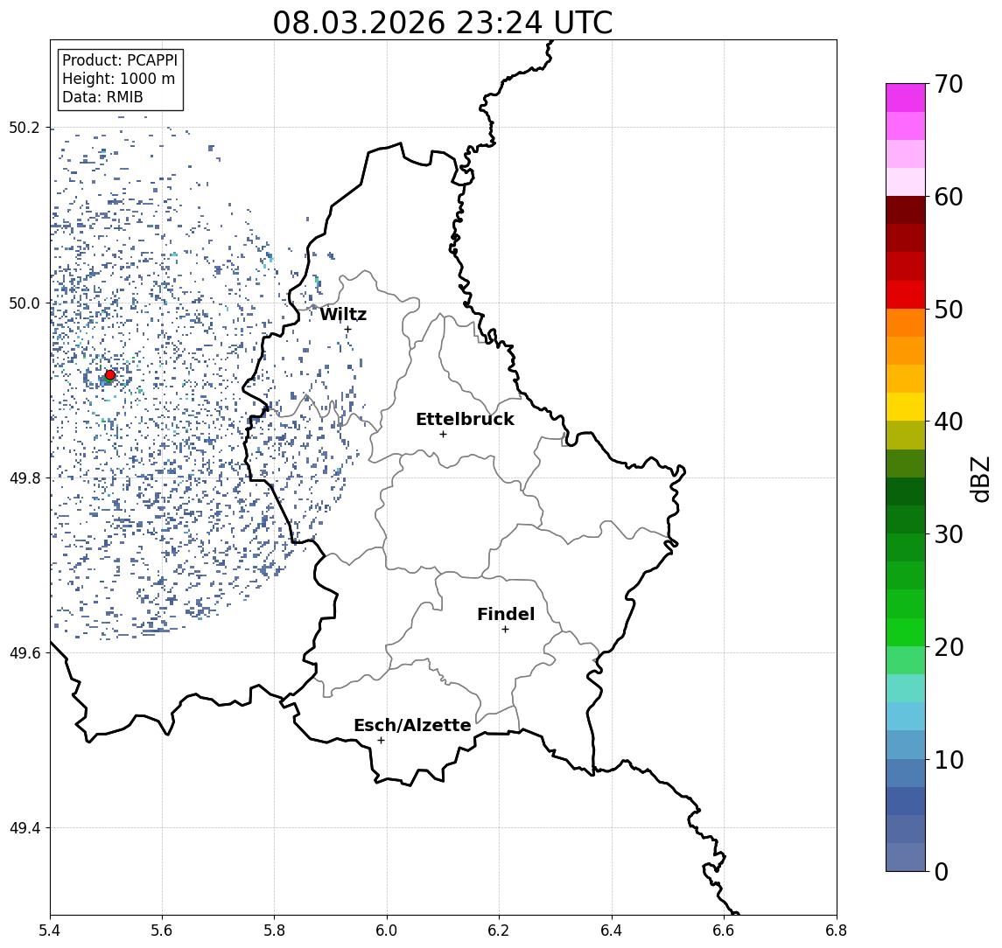The height and width of the screenshot is (948, 1002).
Task: Click the colorbar 60 tick label
Action: pyautogui.click(x=949, y=197)
